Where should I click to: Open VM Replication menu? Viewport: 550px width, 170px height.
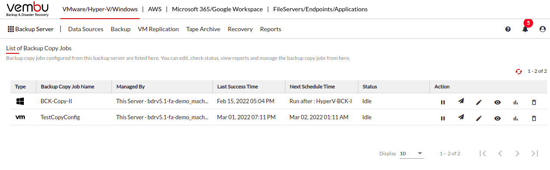158,29
